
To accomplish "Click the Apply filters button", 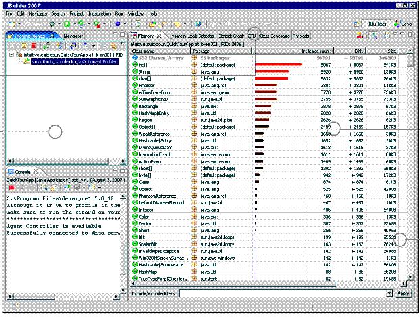I will pos(403,293).
